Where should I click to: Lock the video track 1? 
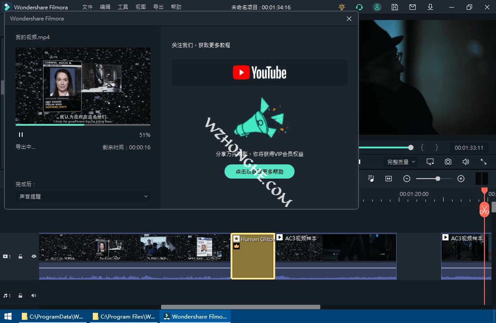coord(20,256)
